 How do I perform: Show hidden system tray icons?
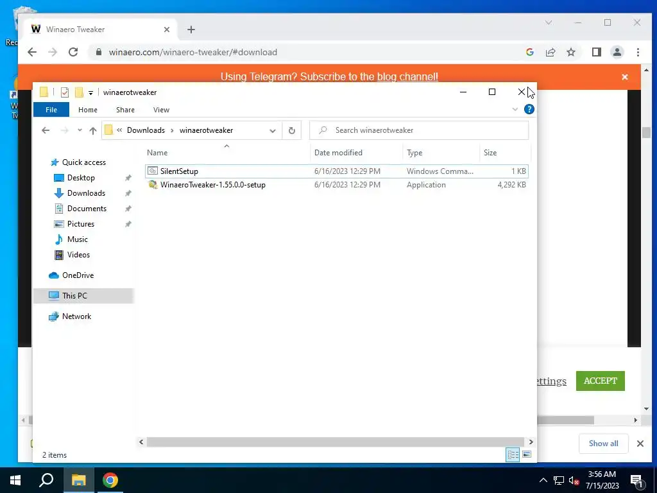tap(543, 480)
